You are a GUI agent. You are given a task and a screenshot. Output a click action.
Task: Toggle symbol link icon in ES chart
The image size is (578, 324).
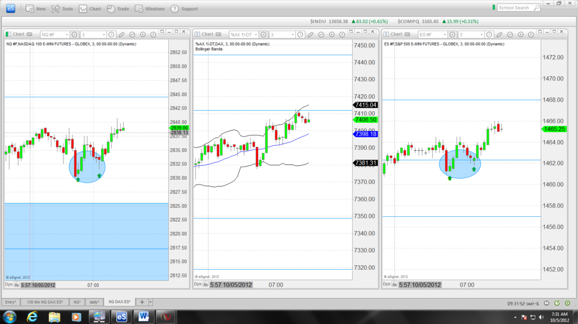click(407, 34)
